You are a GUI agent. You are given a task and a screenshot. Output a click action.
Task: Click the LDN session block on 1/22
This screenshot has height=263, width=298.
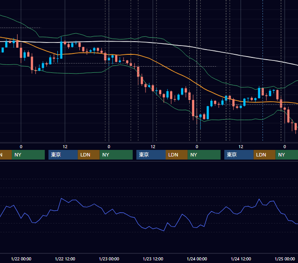tap(89, 155)
